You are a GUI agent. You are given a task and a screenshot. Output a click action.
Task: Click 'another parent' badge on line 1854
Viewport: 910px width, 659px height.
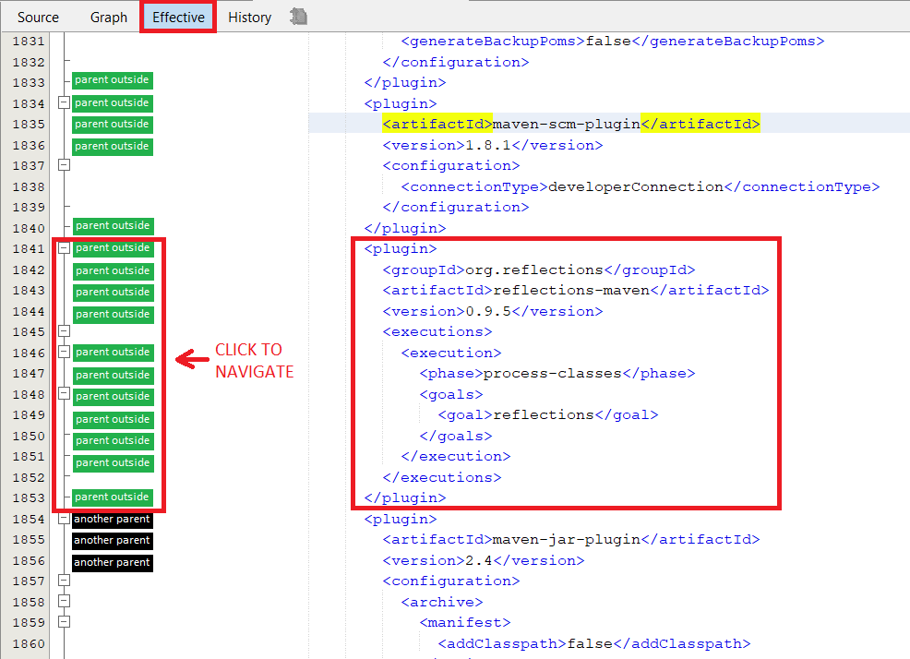click(x=112, y=520)
